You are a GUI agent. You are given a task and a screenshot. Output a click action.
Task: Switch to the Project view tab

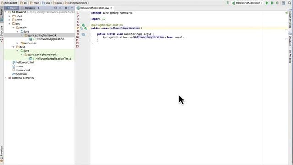[x=12, y=8]
